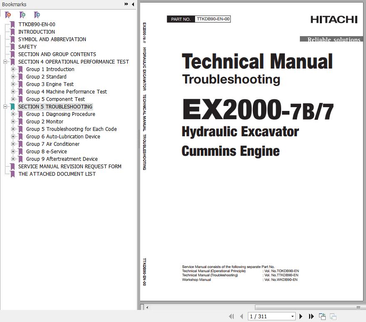Viewport: 366px width, 322px height.
Task: Go to the first page button
Action: pos(231,316)
